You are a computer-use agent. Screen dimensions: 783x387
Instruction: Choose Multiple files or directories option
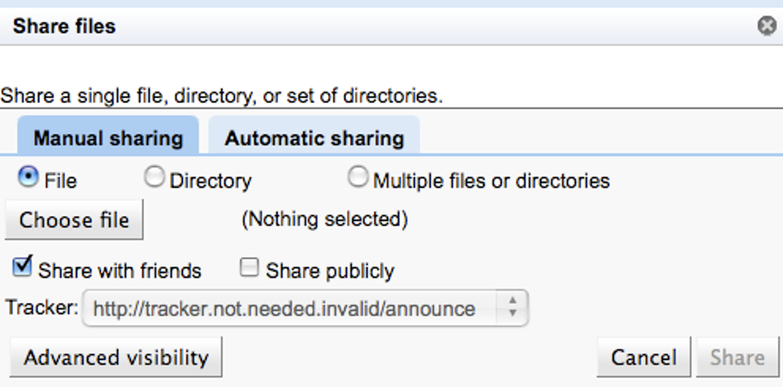(358, 177)
